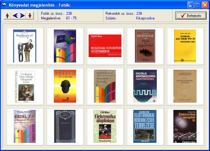The height and width of the screenshot is (151, 210).
Task: Click the displayed range value 61 - 75
Action: coord(71,18)
